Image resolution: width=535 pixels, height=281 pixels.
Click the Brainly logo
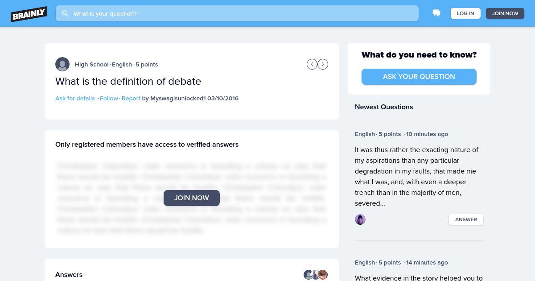[29, 14]
